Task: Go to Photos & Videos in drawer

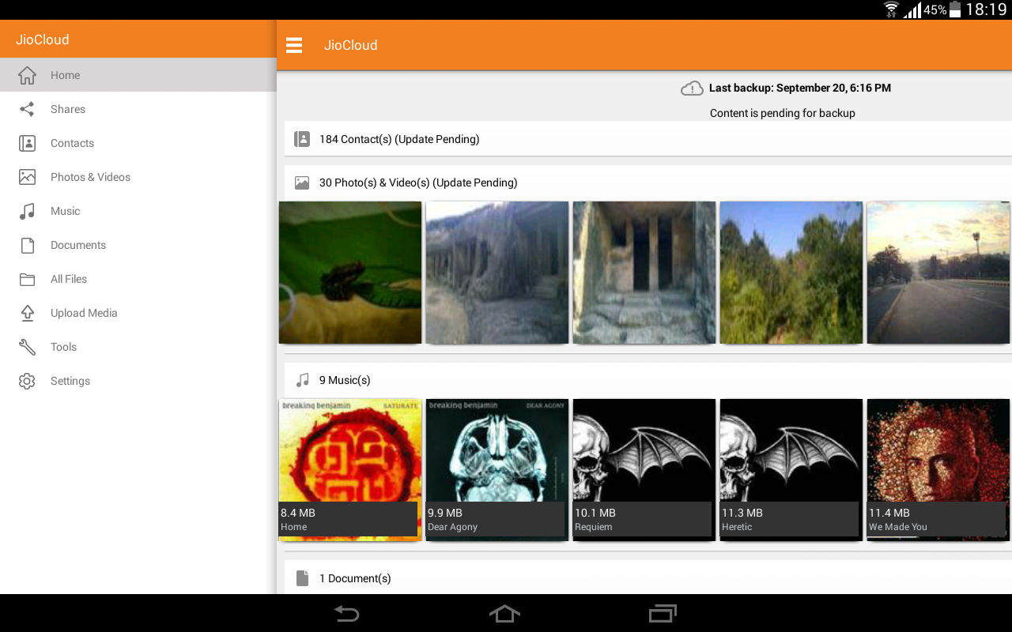Action: (x=138, y=177)
